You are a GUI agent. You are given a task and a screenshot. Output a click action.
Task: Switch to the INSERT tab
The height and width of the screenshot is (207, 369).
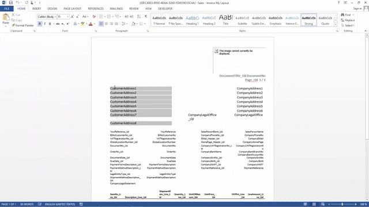pos(37,9)
